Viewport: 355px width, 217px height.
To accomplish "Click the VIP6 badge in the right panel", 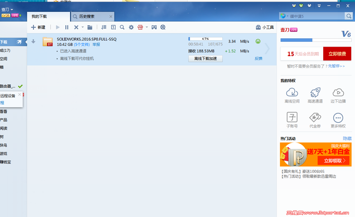I will point(294,30).
